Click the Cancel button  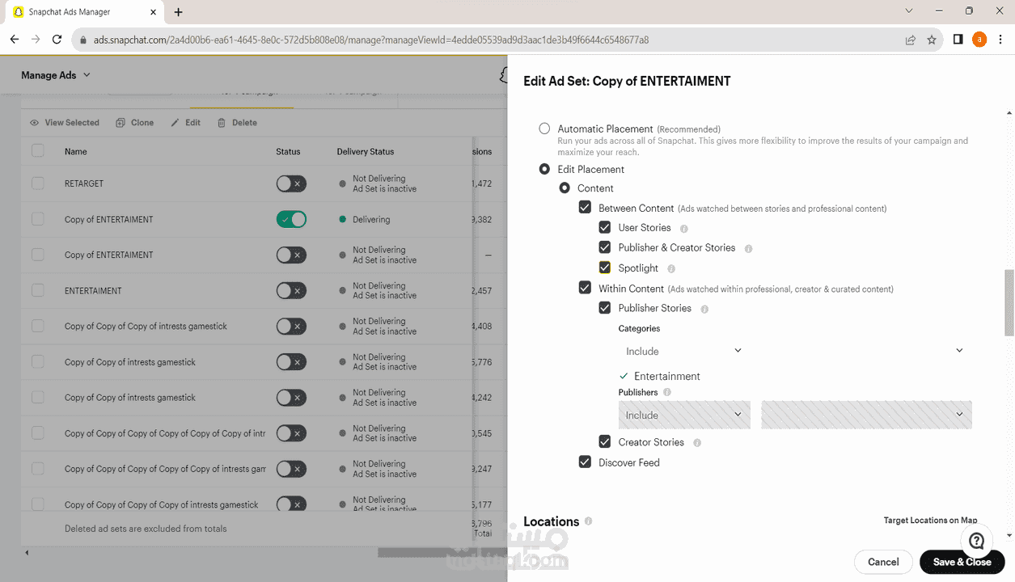pyautogui.click(x=883, y=562)
